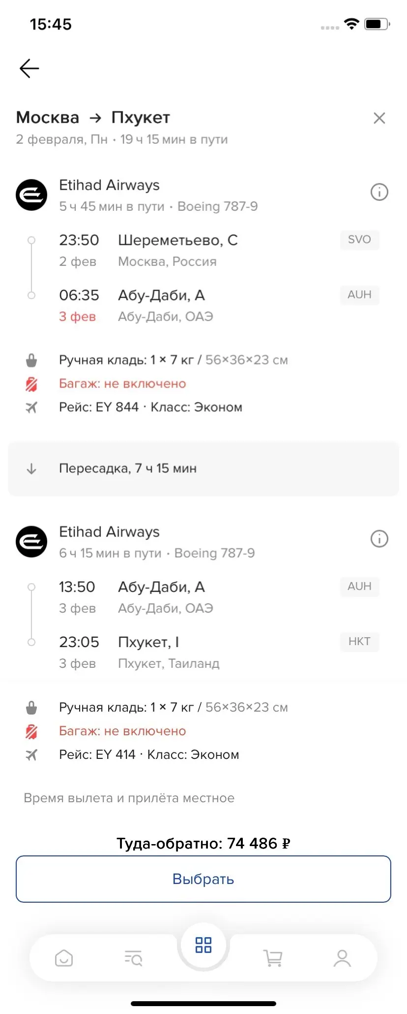Image resolution: width=407 pixels, height=1014 pixels.
Task: Close the Москва → Пхукет flight details
Action: (379, 118)
